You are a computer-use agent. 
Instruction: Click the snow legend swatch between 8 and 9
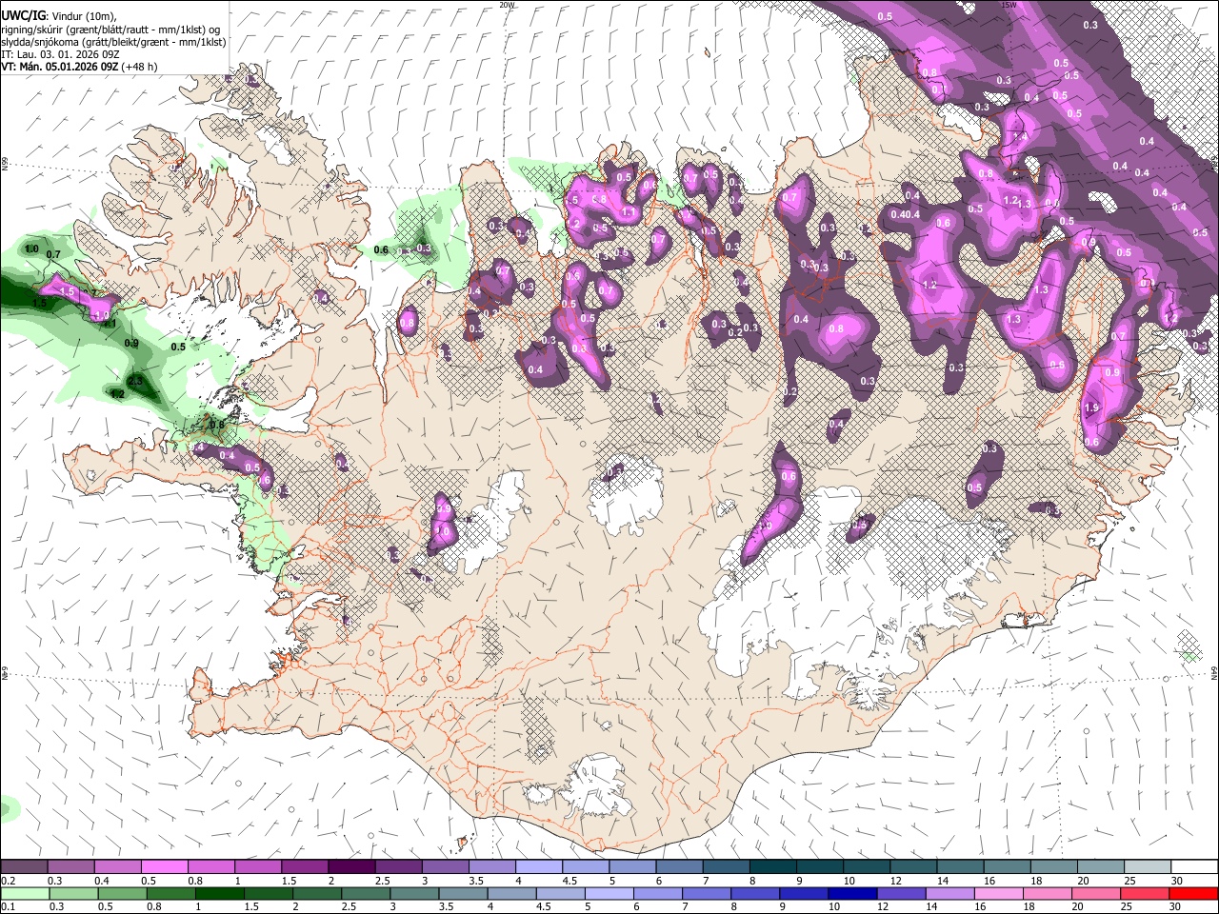click(x=772, y=866)
